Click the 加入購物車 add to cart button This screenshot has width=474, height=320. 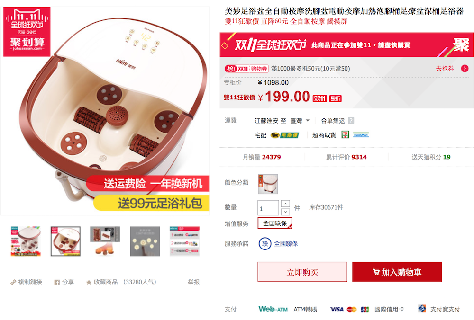click(397, 272)
